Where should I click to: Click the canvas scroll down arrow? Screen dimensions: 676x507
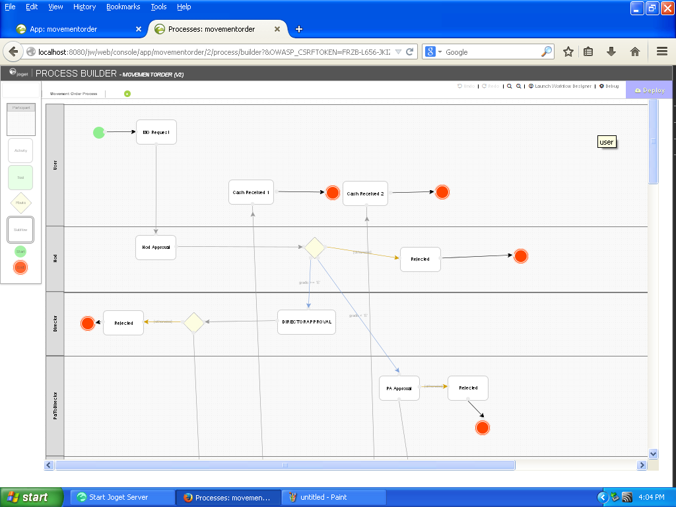click(x=653, y=454)
